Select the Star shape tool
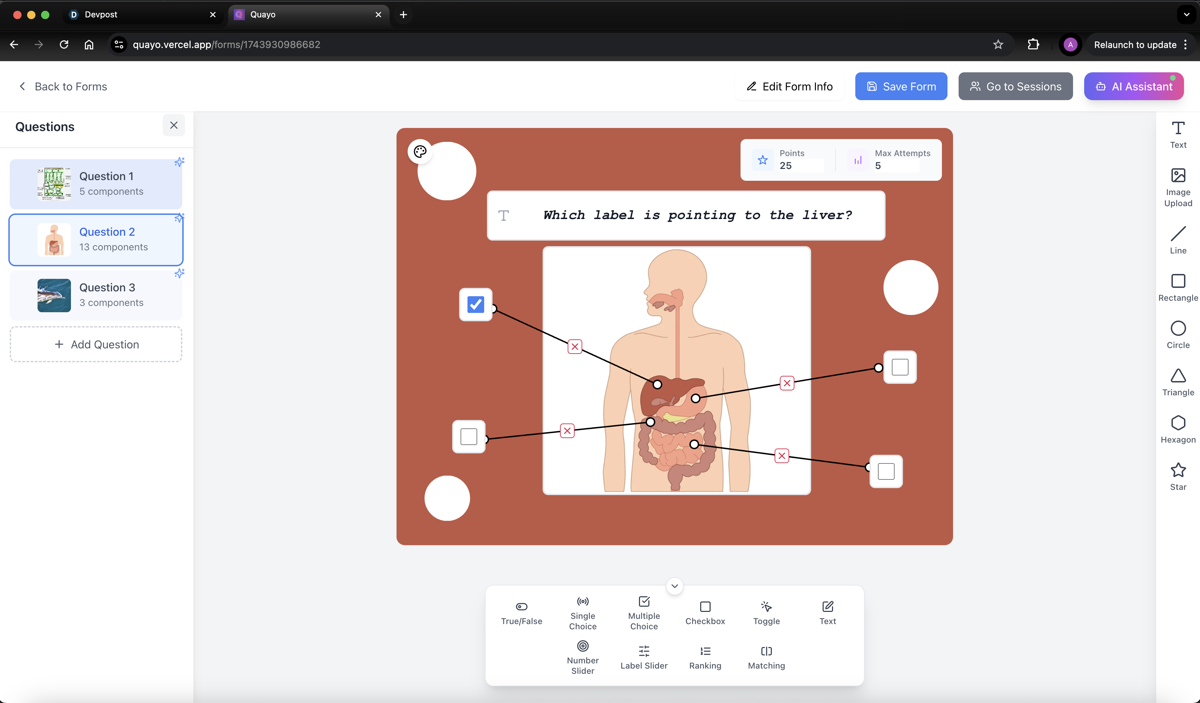Screen dimensions: 1200x703 pyautogui.click(x=1178, y=476)
